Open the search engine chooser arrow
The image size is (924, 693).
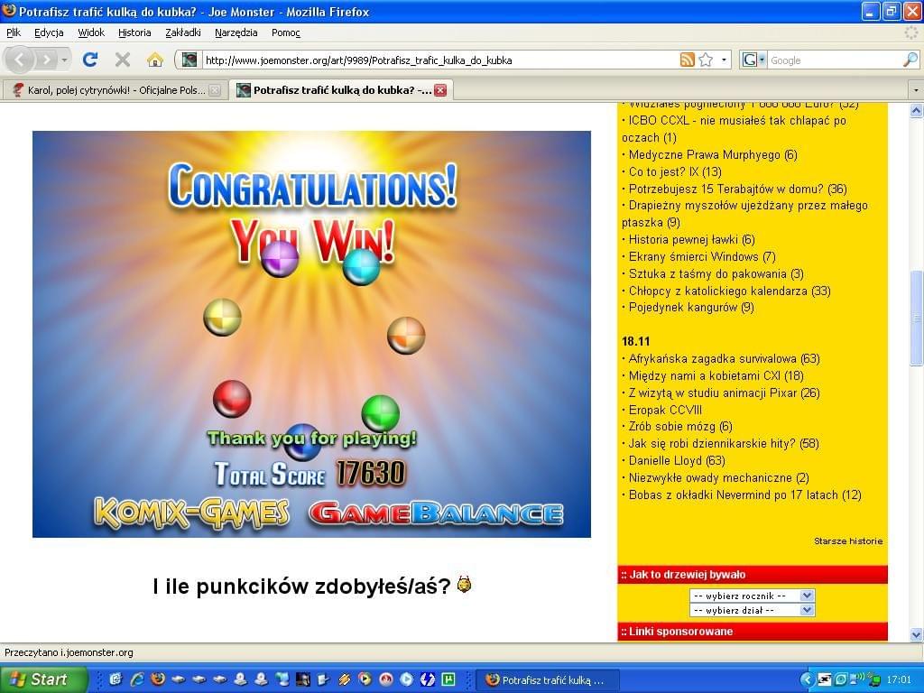(762, 60)
